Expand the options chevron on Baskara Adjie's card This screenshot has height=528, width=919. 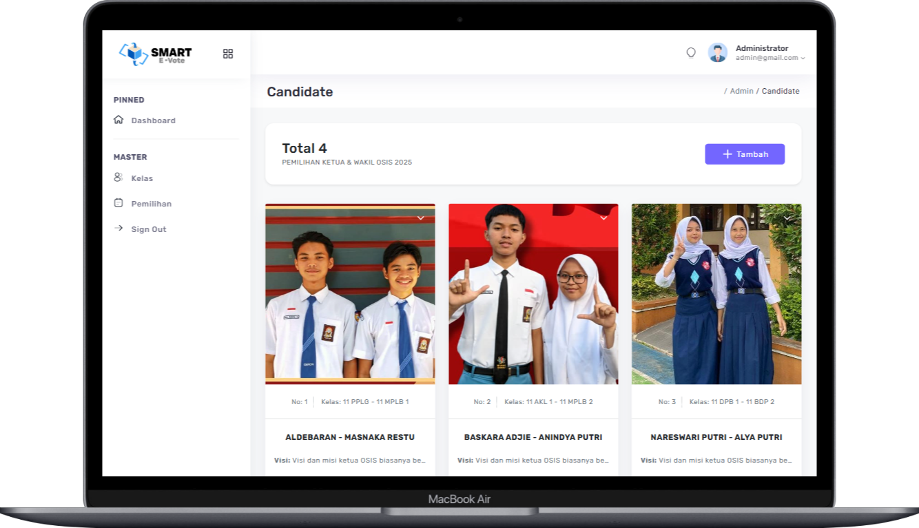click(603, 218)
